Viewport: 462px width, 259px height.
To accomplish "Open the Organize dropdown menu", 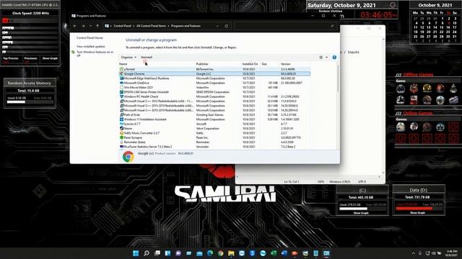I will pyautogui.click(x=128, y=58).
